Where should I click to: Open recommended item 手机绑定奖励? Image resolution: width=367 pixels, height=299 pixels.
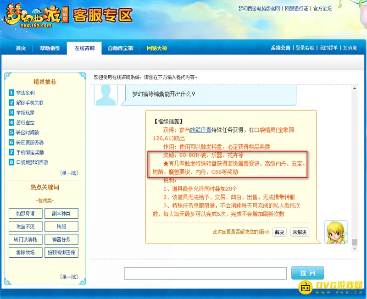[x=30, y=153]
